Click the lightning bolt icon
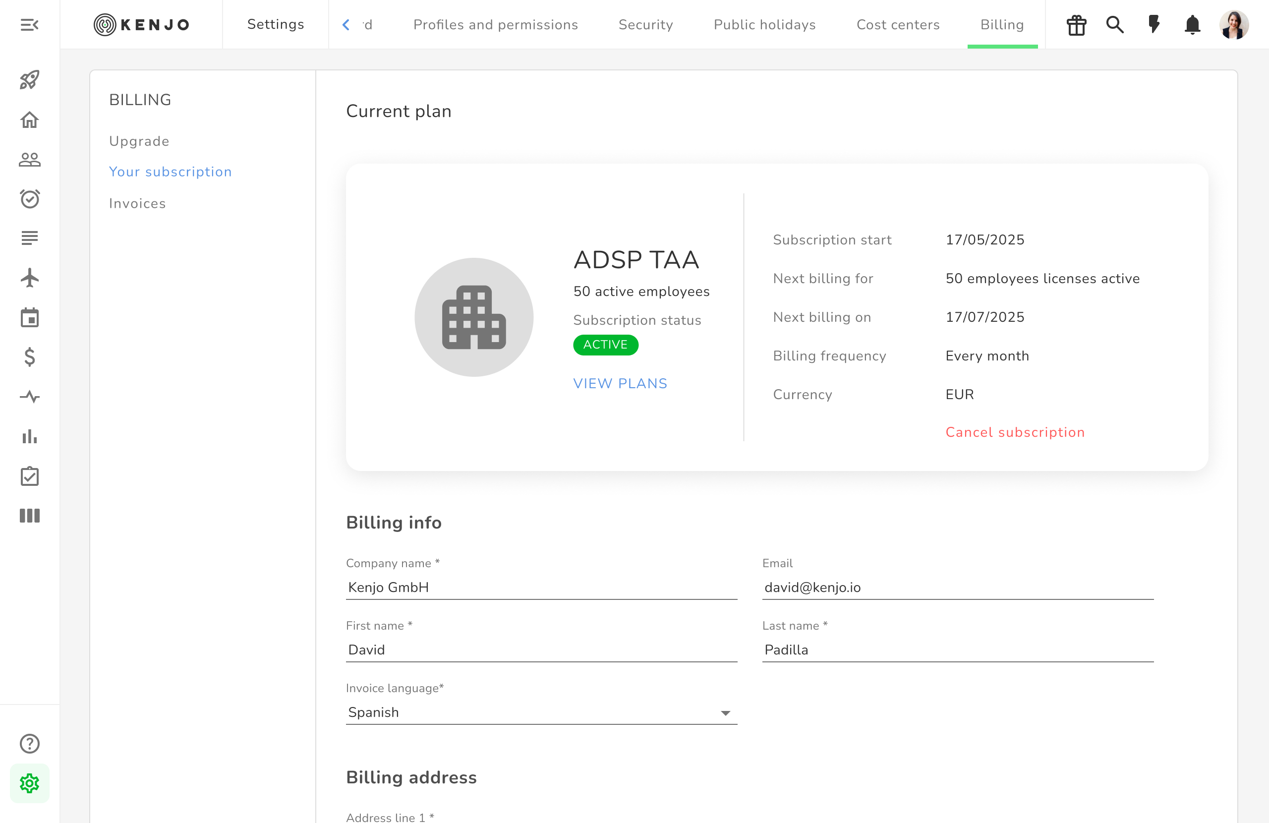Screen dimensions: 1269x823 1154,24
